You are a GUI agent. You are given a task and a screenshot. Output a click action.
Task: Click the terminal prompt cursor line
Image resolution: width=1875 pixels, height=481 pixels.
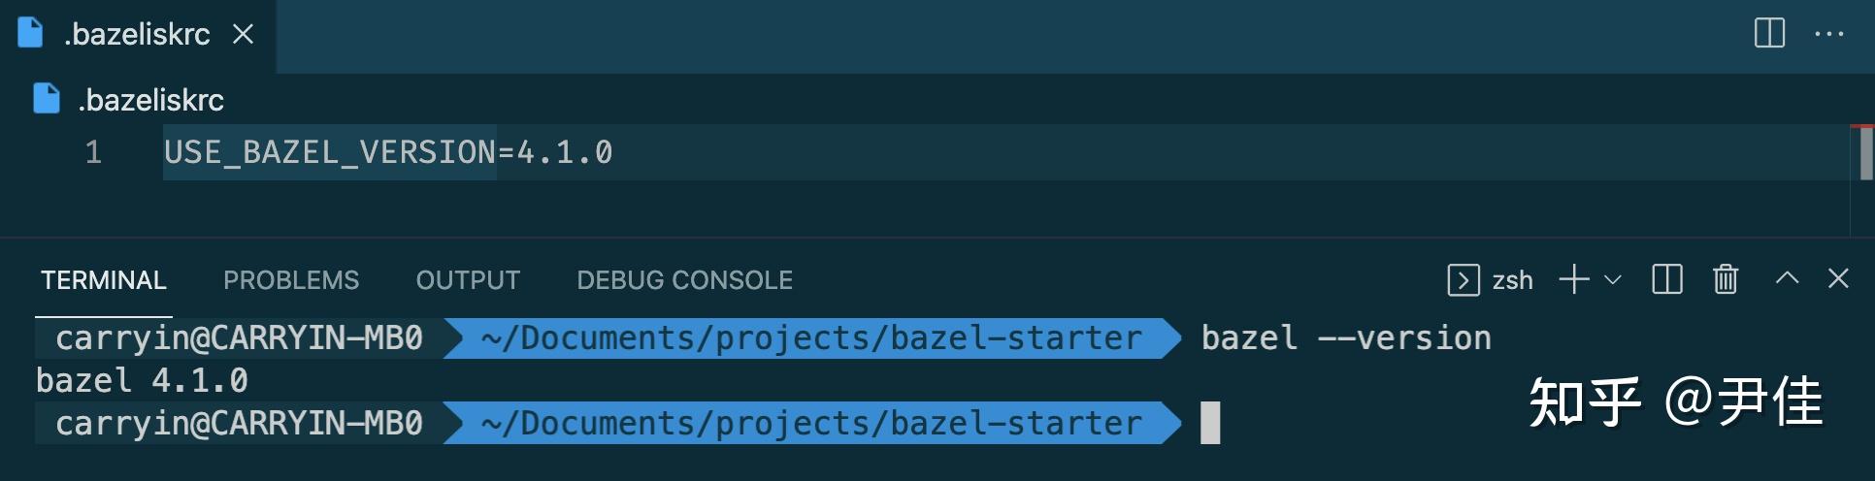(x=1210, y=423)
